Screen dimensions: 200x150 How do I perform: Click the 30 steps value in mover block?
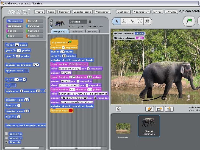coord(62,52)
